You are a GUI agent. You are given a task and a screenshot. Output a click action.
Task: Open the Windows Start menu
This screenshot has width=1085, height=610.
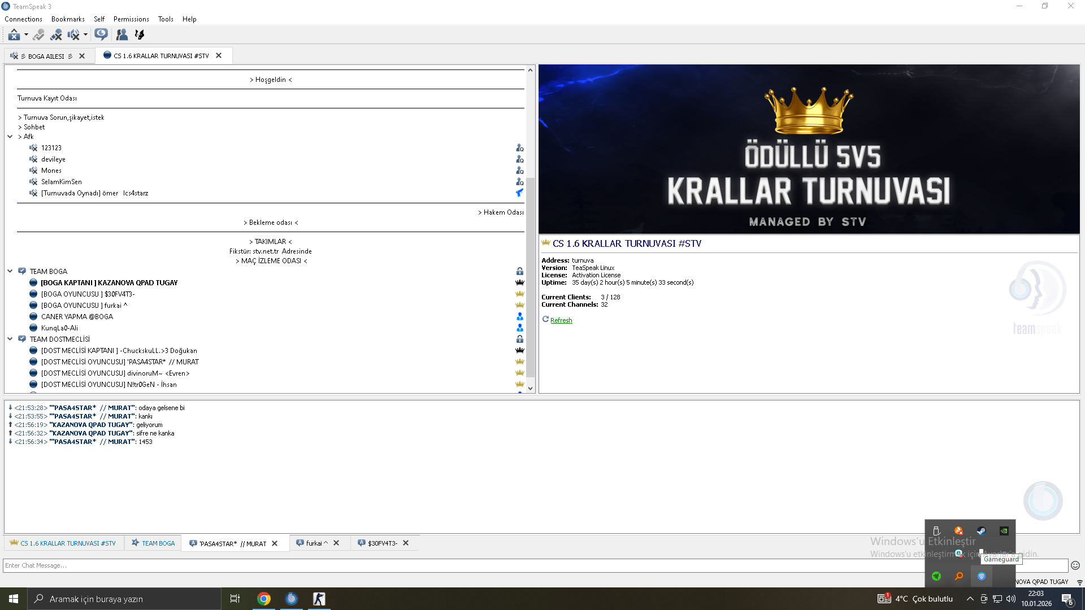pos(14,599)
